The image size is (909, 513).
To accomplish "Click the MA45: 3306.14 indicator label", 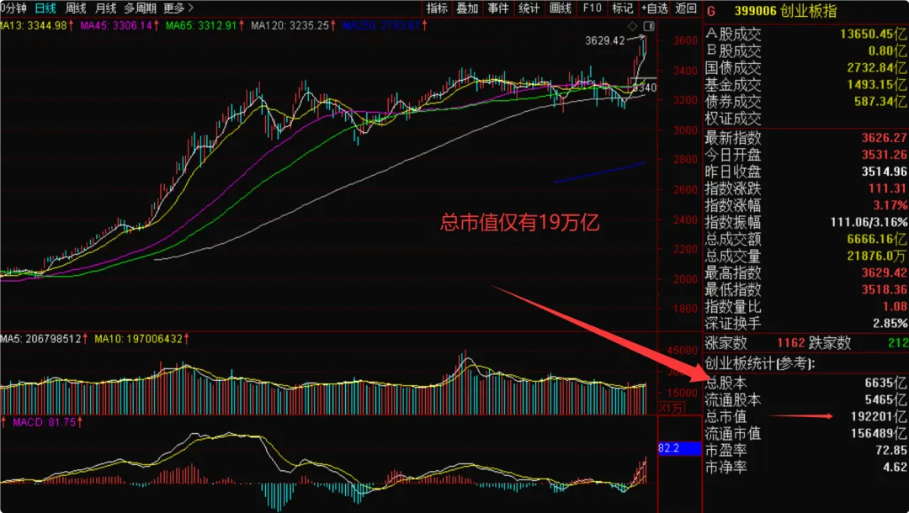I will pos(120,25).
